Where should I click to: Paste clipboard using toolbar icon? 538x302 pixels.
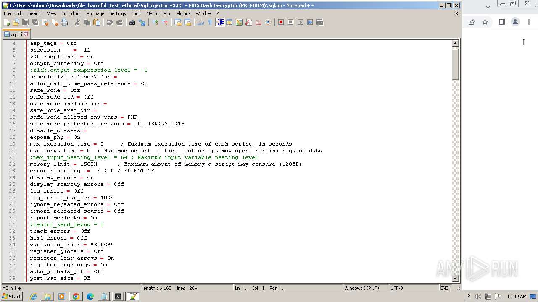pyautogui.click(x=97, y=22)
